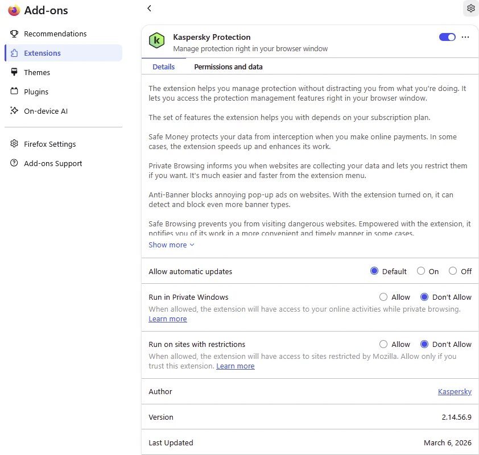
Task: Click Learn more under Private Windows
Action: 168,319
